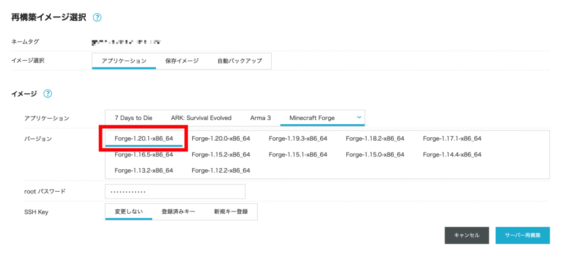The width and height of the screenshot is (564, 261).
Task: Select version Forge-1.17.1-x86_64
Action: pos(452,138)
